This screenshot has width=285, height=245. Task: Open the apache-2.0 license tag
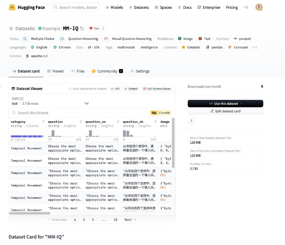tap(37, 56)
